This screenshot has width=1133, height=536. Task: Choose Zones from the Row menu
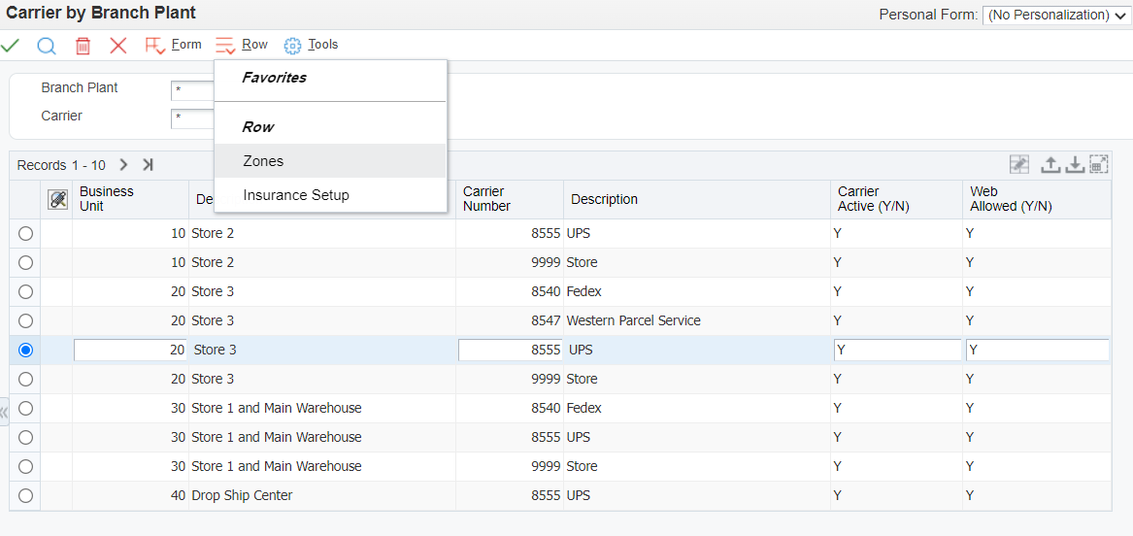263,161
